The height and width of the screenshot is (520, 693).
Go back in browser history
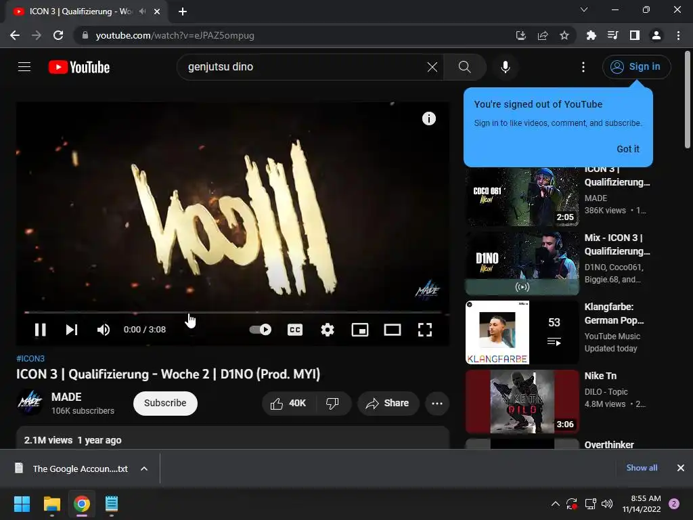tap(15, 35)
